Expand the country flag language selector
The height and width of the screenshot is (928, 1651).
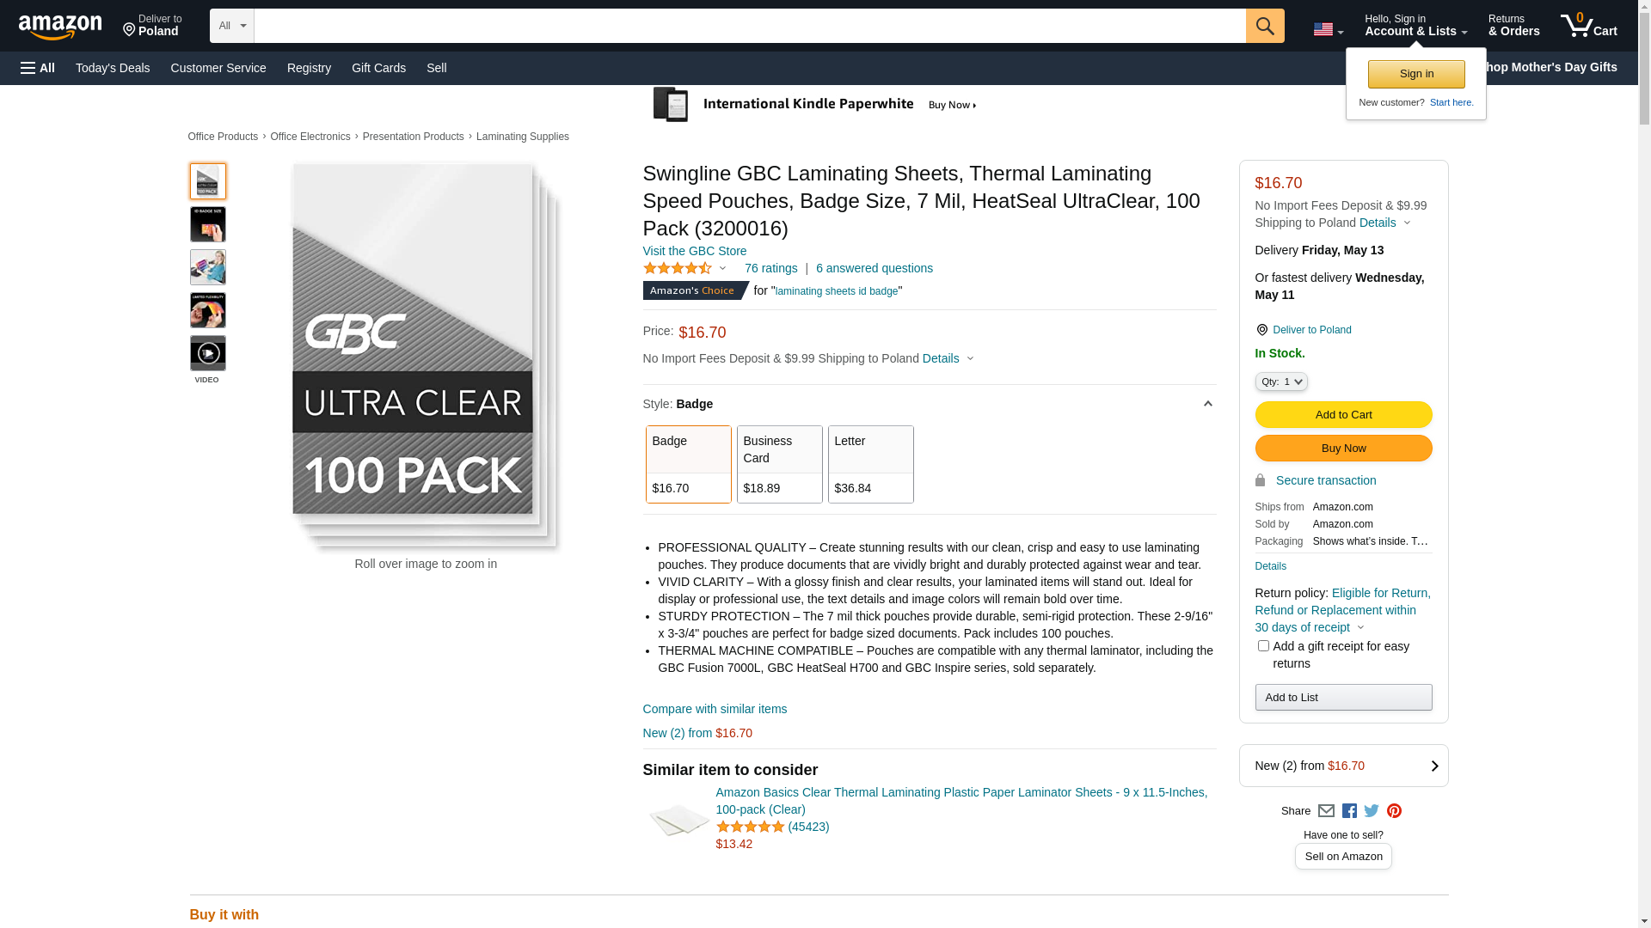(x=1328, y=29)
